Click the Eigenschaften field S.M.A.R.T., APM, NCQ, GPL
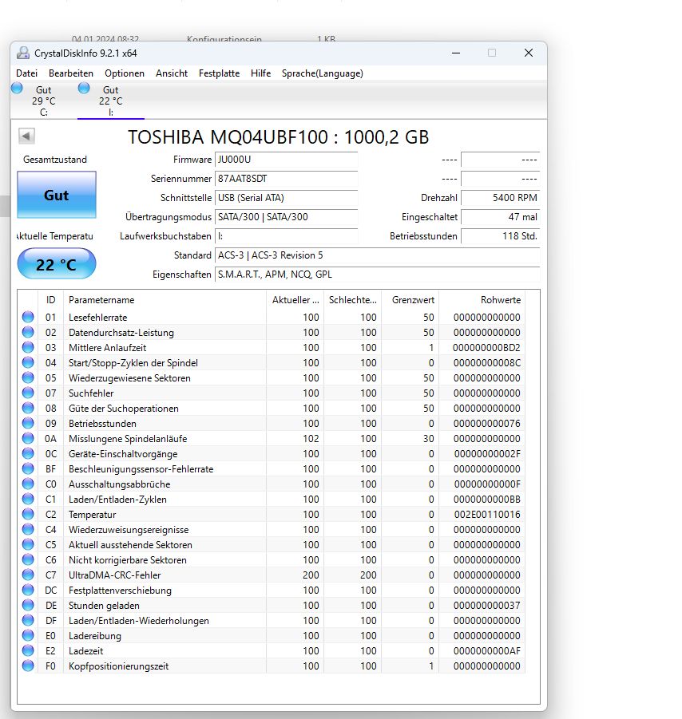This screenshot has height=719, width=682. pyautogui.click(x=377, y=275)
